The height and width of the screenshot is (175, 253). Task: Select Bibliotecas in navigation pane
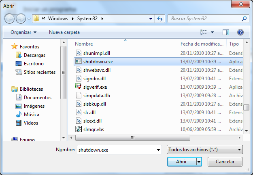[x=31, y=89]
